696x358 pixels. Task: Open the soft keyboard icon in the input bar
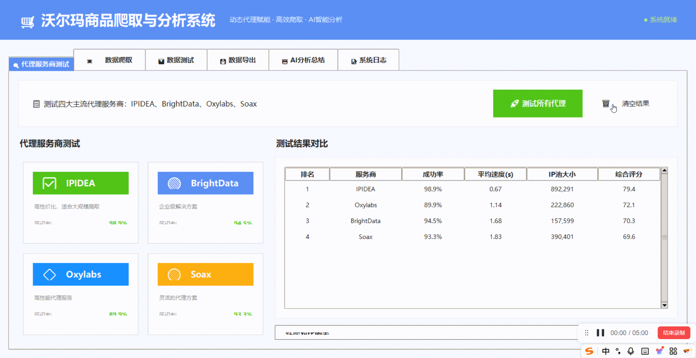coord(645,351)
